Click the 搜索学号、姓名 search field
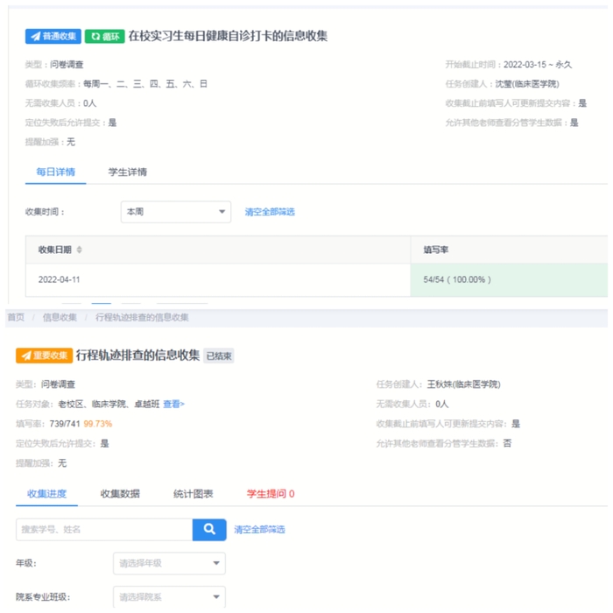613x613 pixels. (103, 529)
